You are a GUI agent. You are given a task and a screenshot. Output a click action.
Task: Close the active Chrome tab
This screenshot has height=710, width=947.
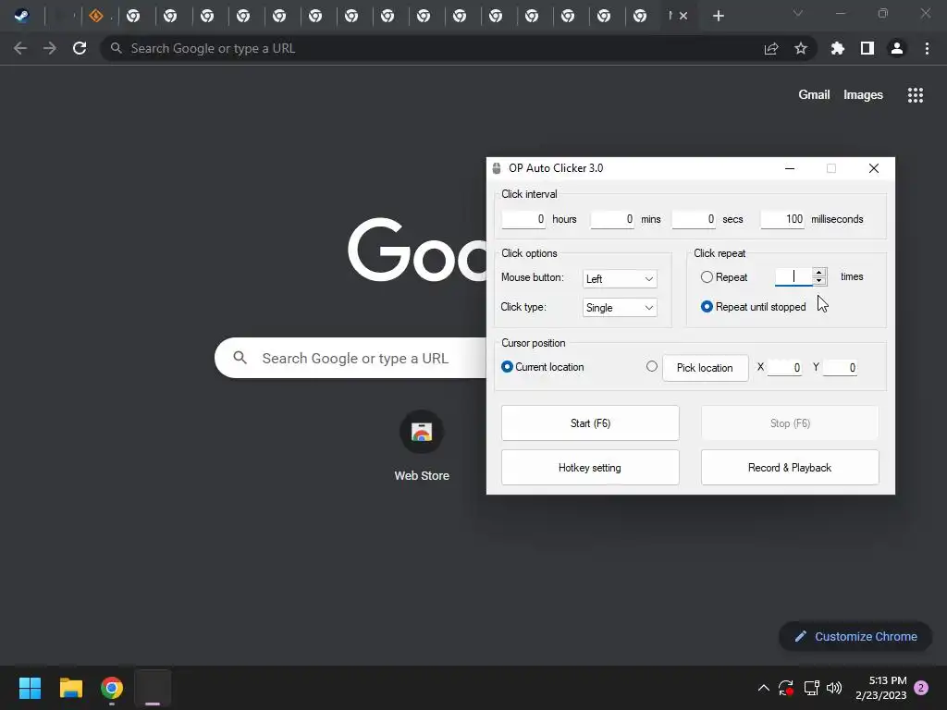pos(683,16)
